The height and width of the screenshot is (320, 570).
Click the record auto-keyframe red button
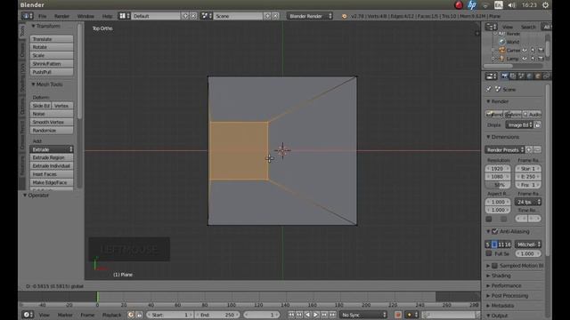click(x=398, y=315)
